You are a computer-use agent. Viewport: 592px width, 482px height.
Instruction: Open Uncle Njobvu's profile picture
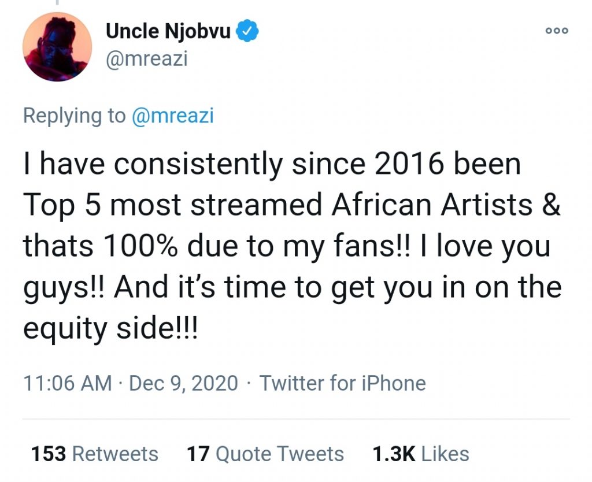tap(57, 46)
